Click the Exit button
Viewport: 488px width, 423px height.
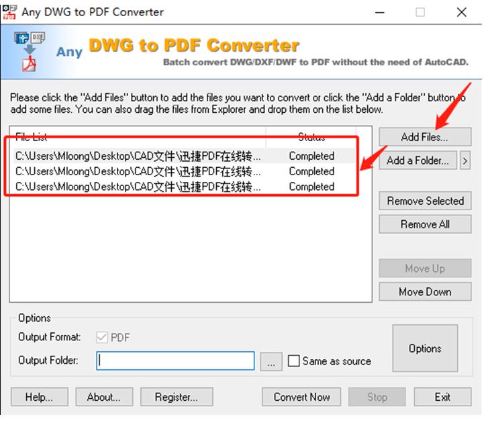click(x=442, y=397)
